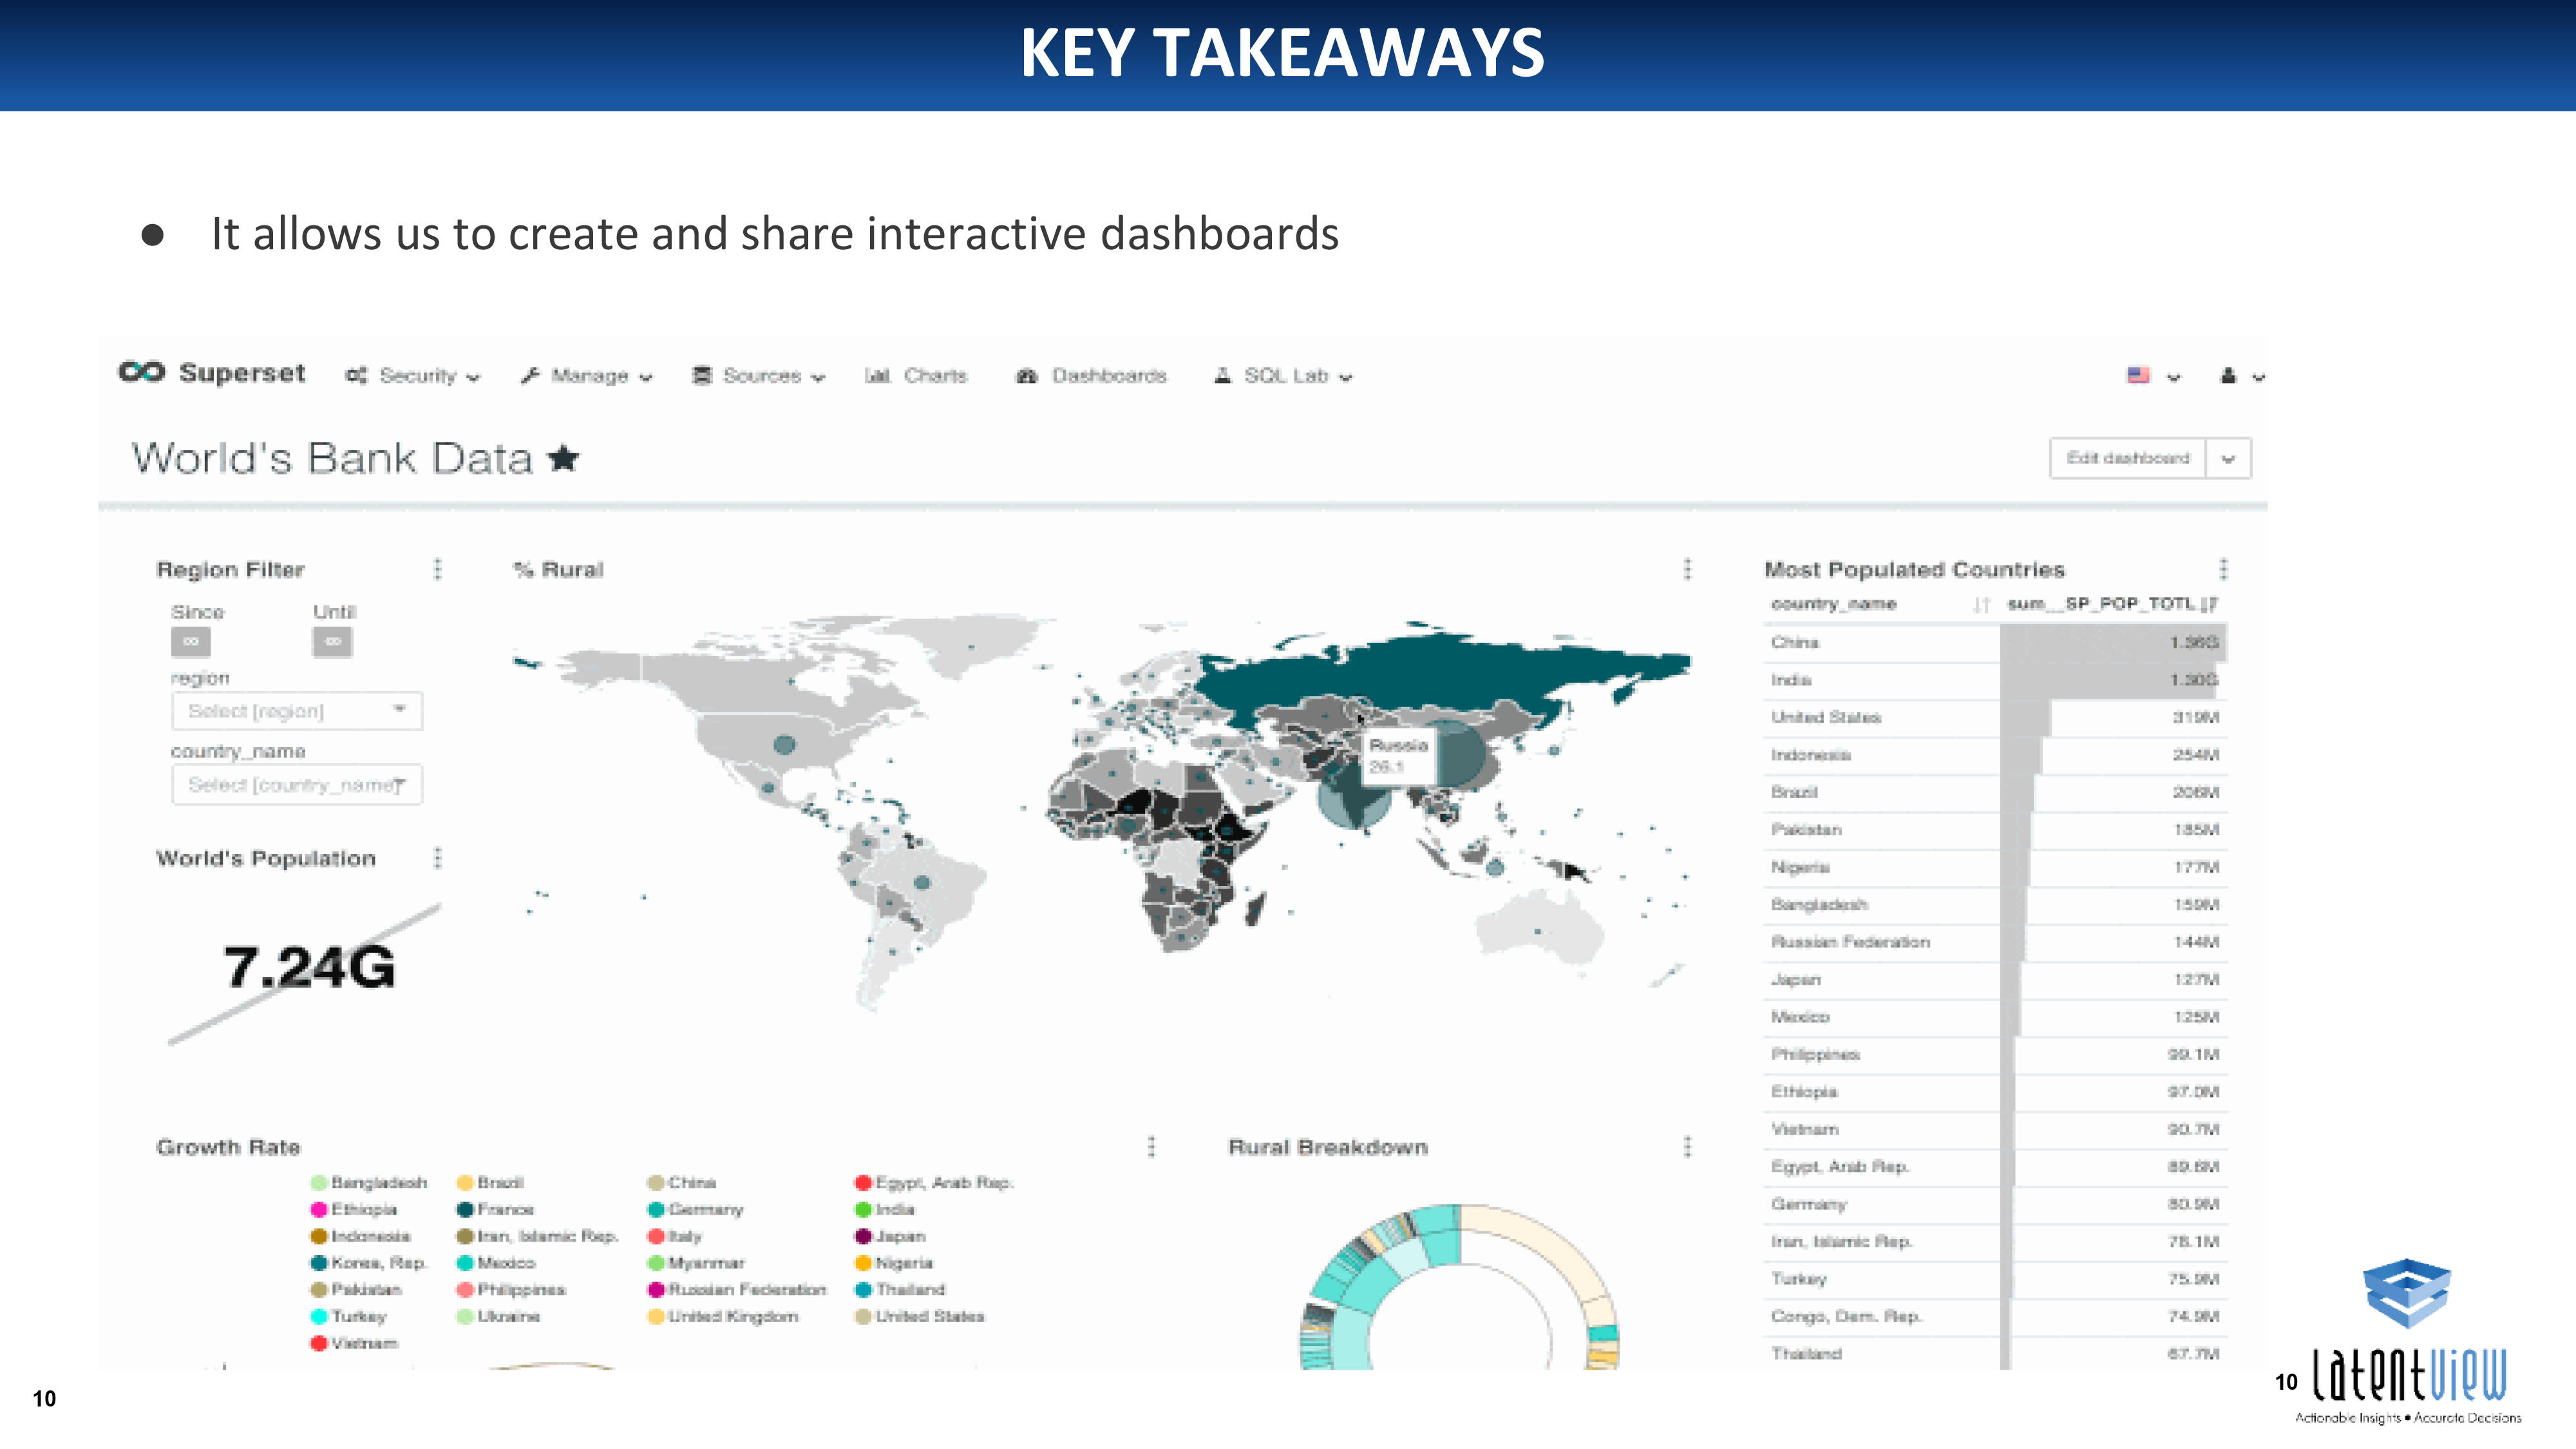2576x1449 pixels.
Task: Click the Russian Federation table row
Action: coord(1996,942)
